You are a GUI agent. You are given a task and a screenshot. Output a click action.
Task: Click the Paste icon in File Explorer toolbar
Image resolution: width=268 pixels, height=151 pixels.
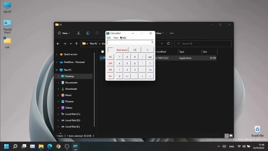pyautogui.click(x=97, y=33)
